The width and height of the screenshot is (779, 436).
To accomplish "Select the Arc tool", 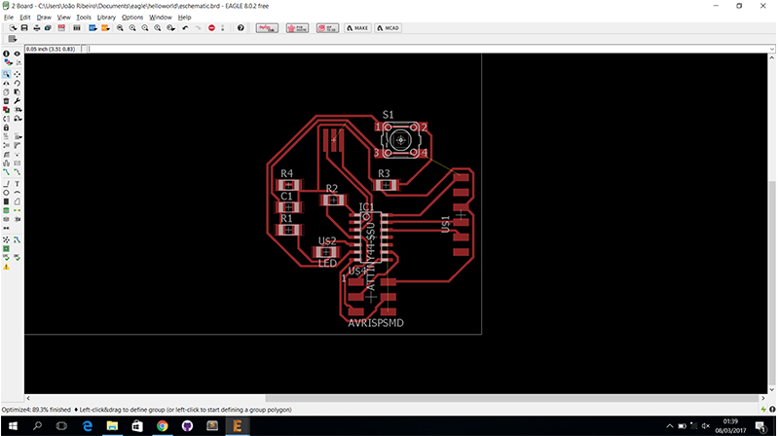I will tap(18, 193).
